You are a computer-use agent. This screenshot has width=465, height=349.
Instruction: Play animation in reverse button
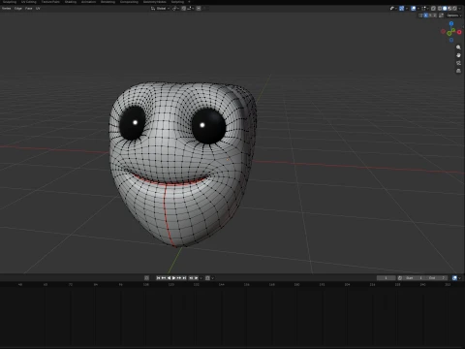169,278
